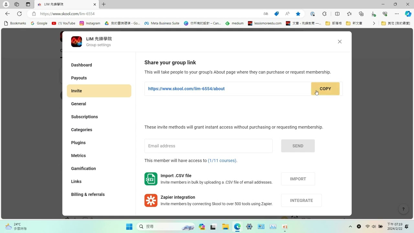Click the favorites star in address bar

298,14
